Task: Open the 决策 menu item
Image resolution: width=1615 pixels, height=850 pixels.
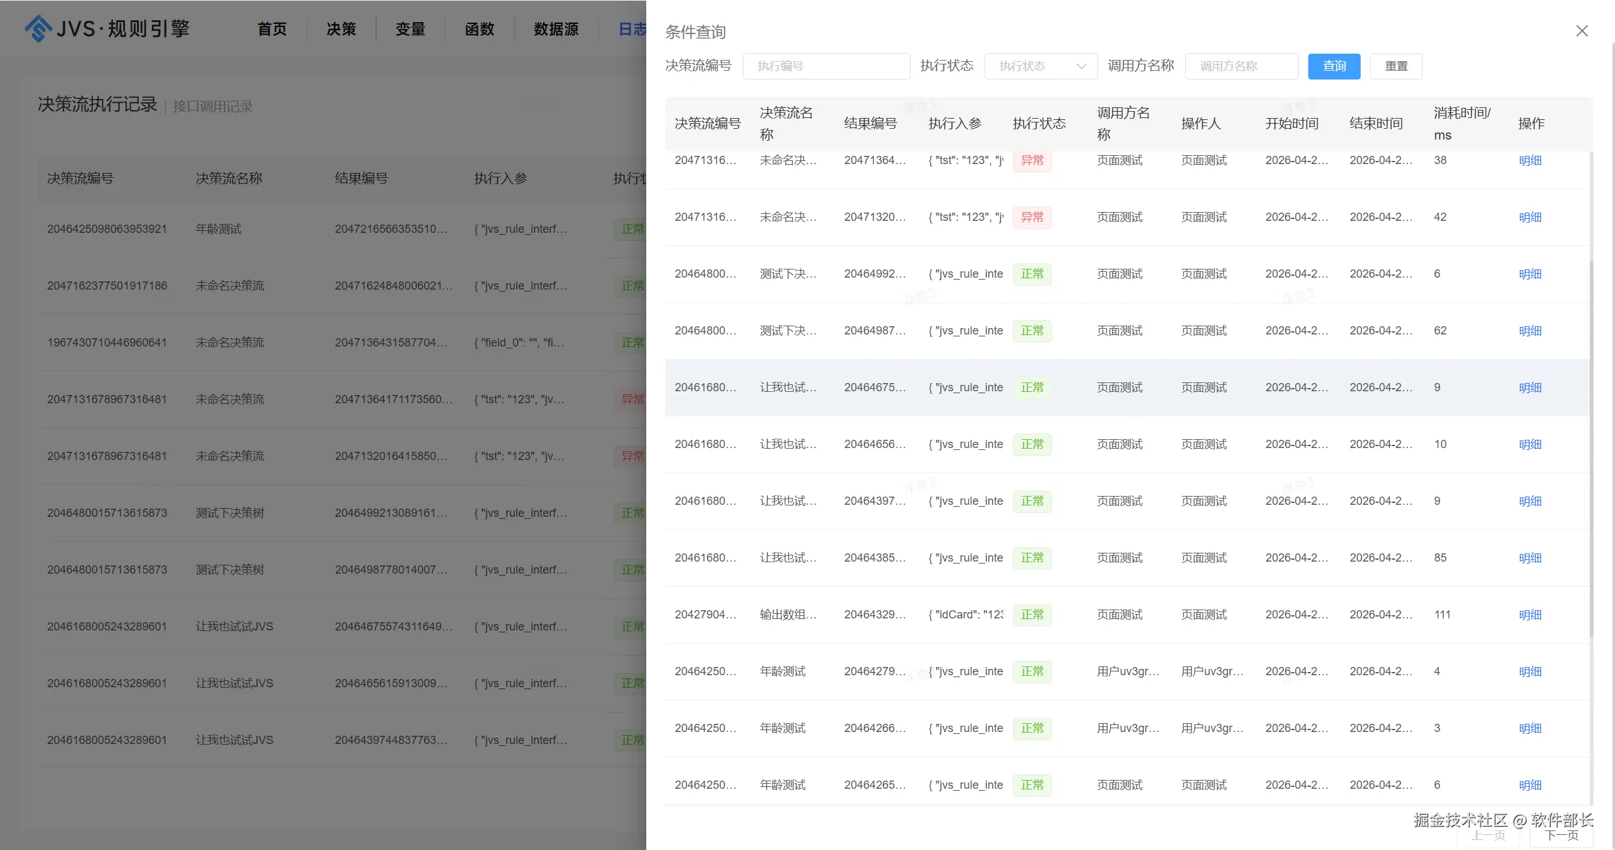Action: (341, 29)
